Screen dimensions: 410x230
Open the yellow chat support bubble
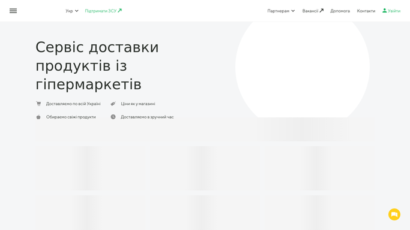coord(394,214)
